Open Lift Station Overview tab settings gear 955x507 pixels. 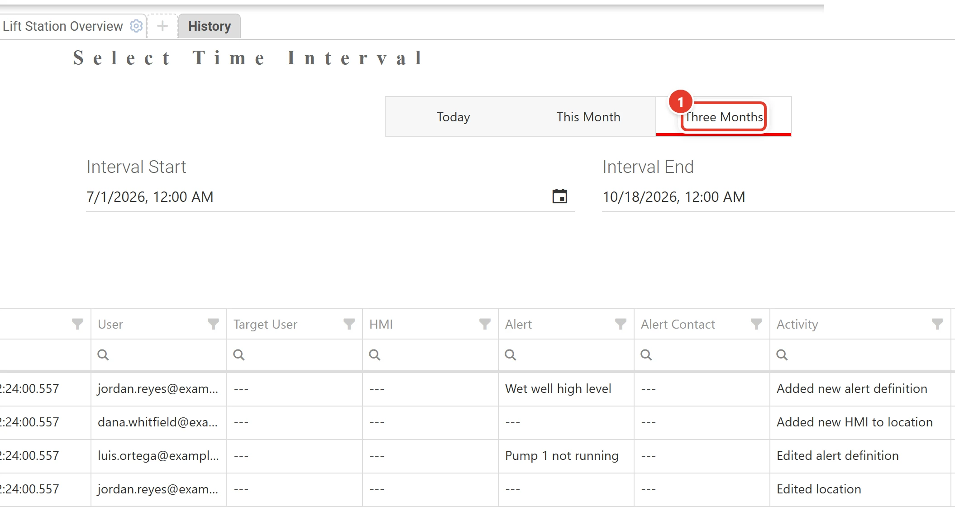[136, 26]
